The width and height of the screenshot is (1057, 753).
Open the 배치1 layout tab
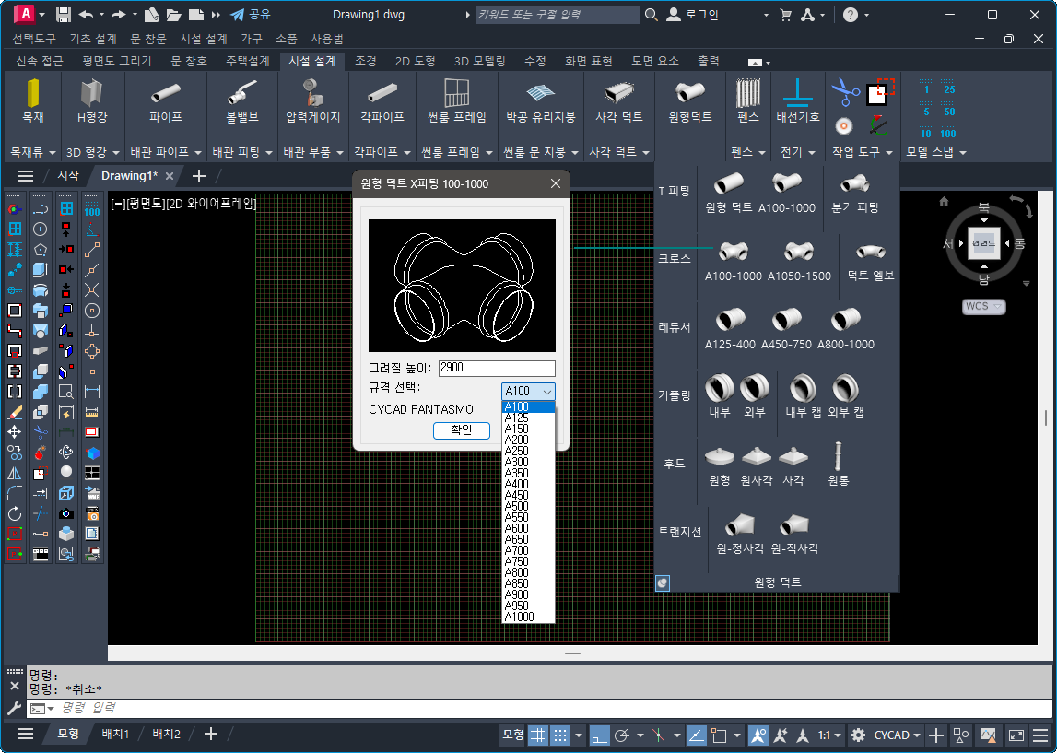coord(115,734)
